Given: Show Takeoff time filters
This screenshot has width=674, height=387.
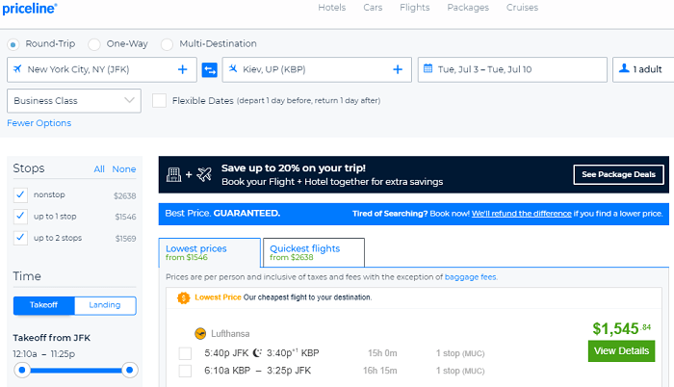Looking at the screenshot, I should pyautogui.click(x=44, y=305).
